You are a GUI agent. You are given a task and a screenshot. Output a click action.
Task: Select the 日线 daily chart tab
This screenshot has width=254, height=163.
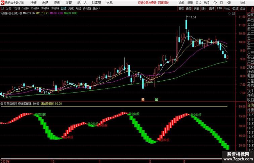[x=63, y=8]
